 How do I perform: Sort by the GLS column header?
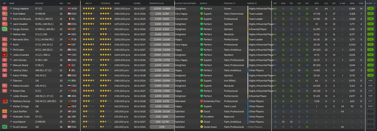click(x=326, y=3)
